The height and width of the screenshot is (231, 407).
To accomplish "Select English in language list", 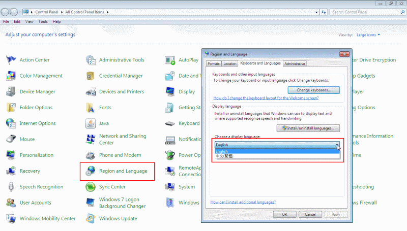I will (x=277, y=151).
